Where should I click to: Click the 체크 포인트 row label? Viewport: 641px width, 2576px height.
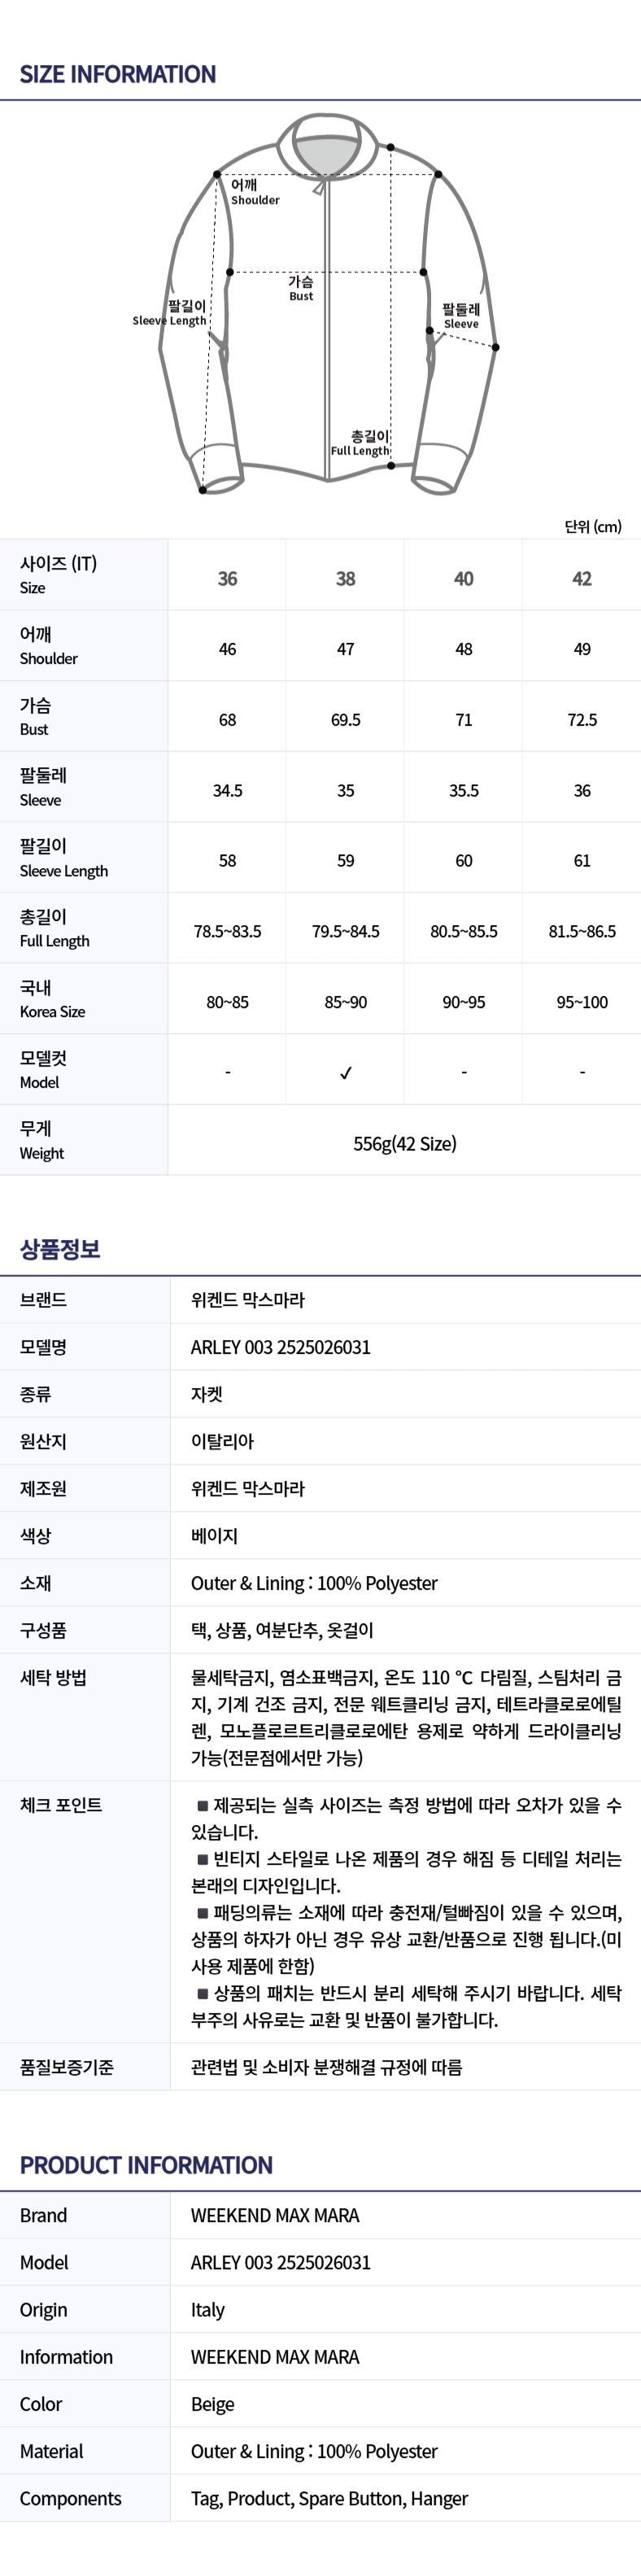[61, 1805]
